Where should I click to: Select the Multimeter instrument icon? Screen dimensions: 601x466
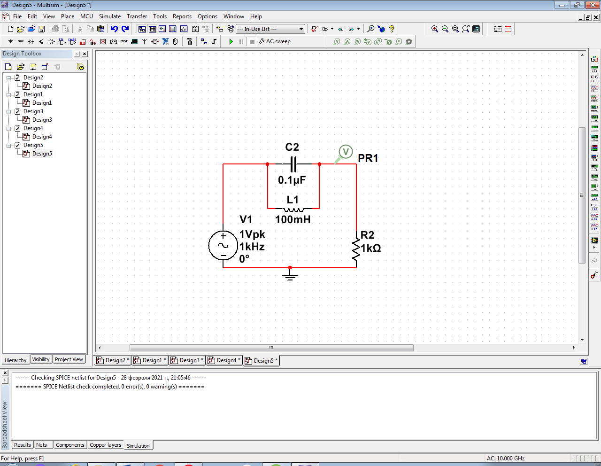(x=594, y=59)
